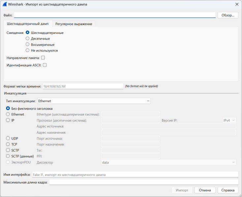Click the Имя интерфейса input field
Screen dimensions: 242x197
tap(135, 175)
